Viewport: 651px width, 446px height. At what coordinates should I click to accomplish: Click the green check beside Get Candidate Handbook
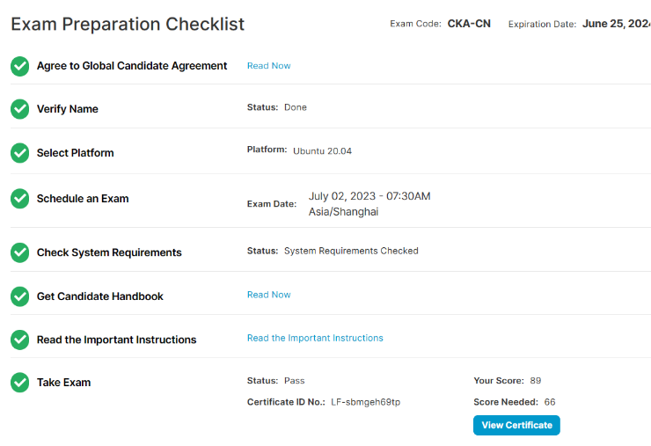point(19,296)
